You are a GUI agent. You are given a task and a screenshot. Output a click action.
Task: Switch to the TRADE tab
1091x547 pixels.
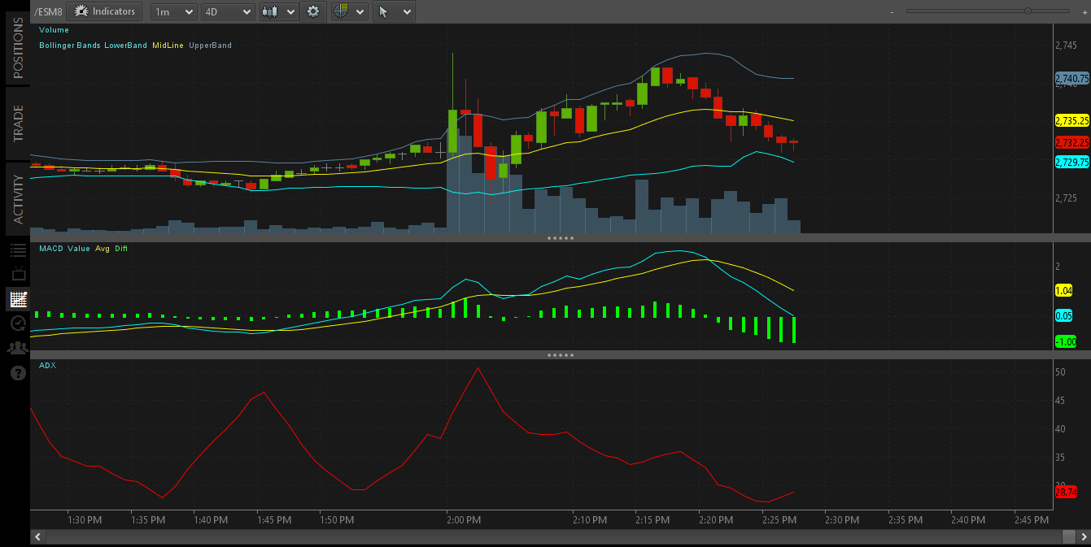(18, 124)
